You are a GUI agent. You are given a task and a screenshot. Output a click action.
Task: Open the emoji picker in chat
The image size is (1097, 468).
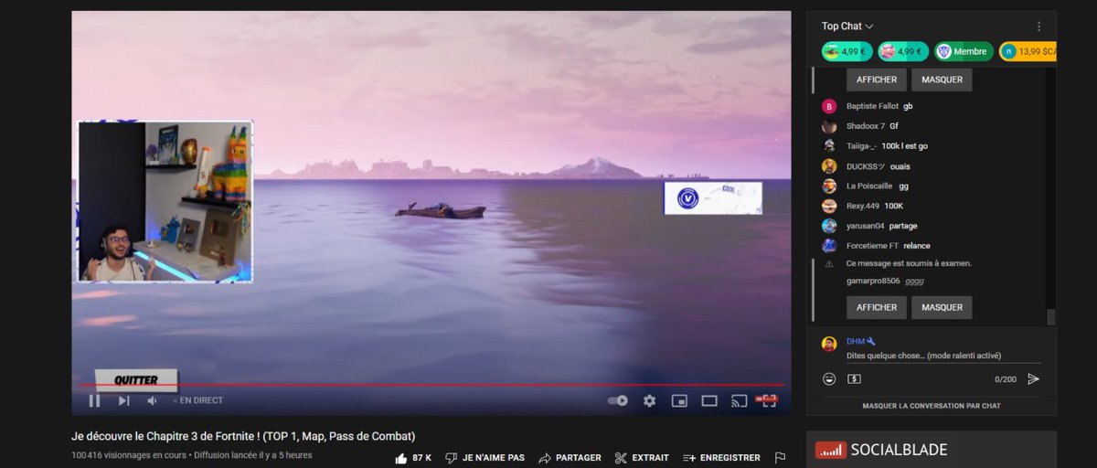829,378
